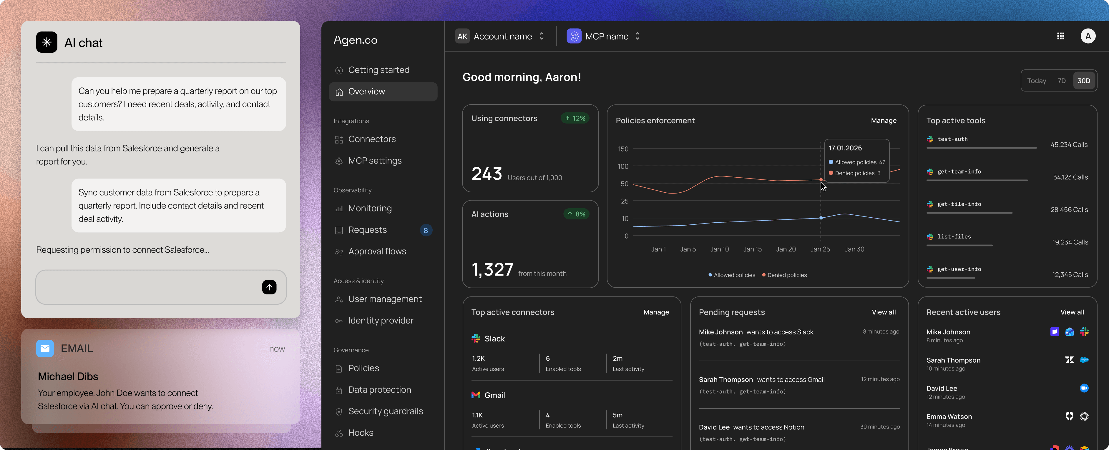1109x450 pixels.
Task: Open Security guardrails in the sidebar
Action: point(385,411)
